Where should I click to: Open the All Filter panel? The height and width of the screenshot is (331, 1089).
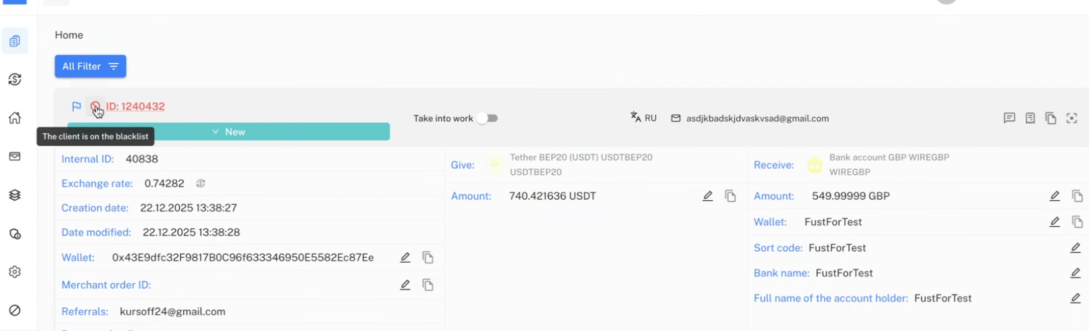[91, 66]
